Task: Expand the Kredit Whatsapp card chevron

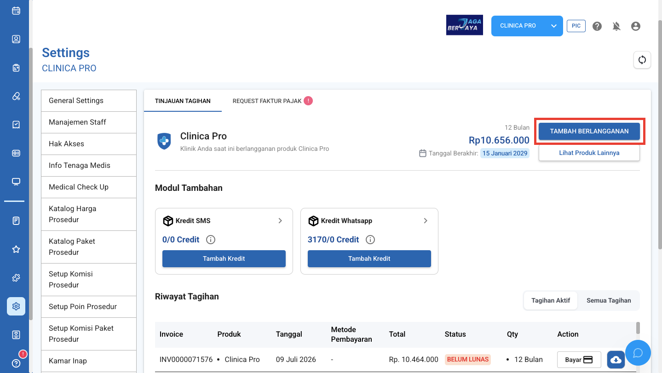Action: click(x=426, y=221)
